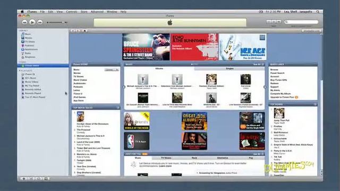Switch to the Albums tab

(159, 68)
